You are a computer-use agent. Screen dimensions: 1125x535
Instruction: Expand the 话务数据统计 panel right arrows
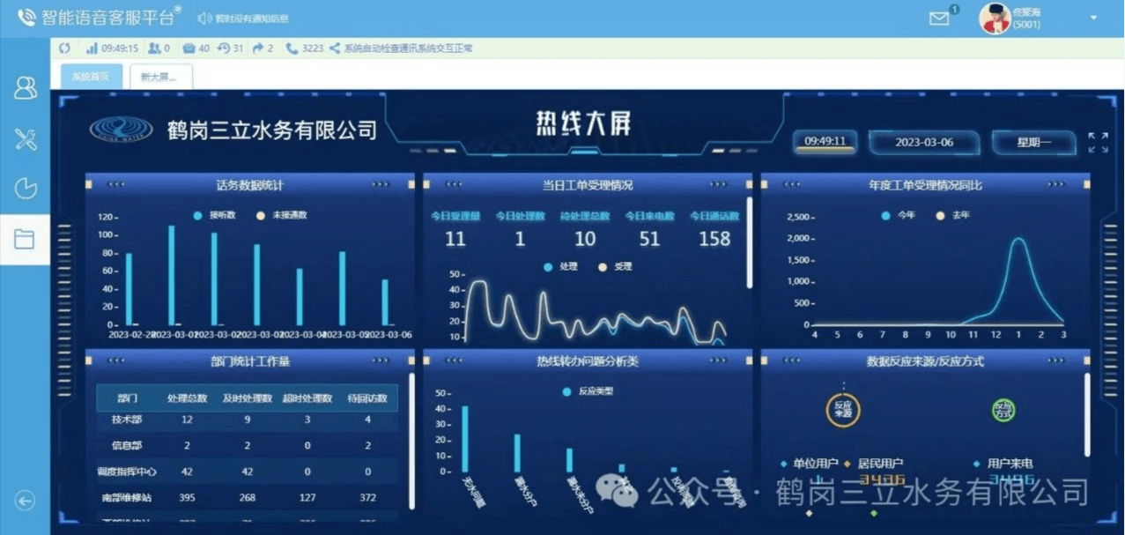[381, 185]
